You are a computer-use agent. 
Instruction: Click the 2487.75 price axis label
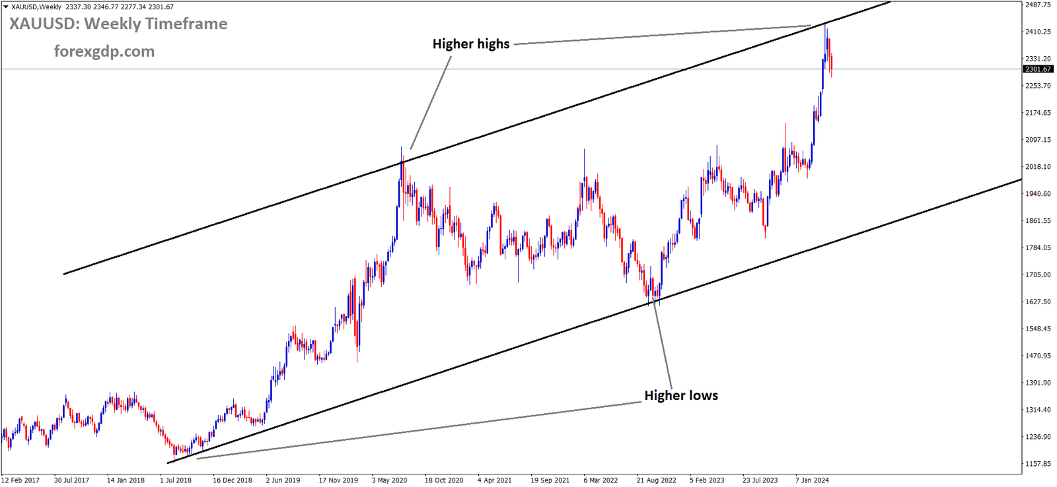(1038, 5)
